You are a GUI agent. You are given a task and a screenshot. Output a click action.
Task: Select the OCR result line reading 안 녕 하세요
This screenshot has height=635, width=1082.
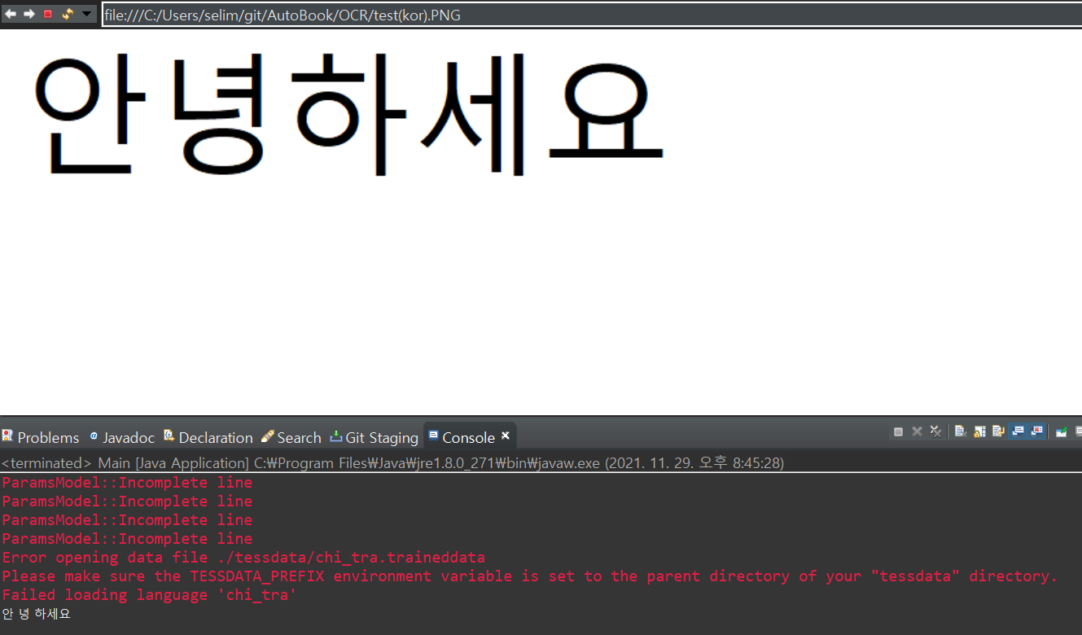click(x=37, y=614)
